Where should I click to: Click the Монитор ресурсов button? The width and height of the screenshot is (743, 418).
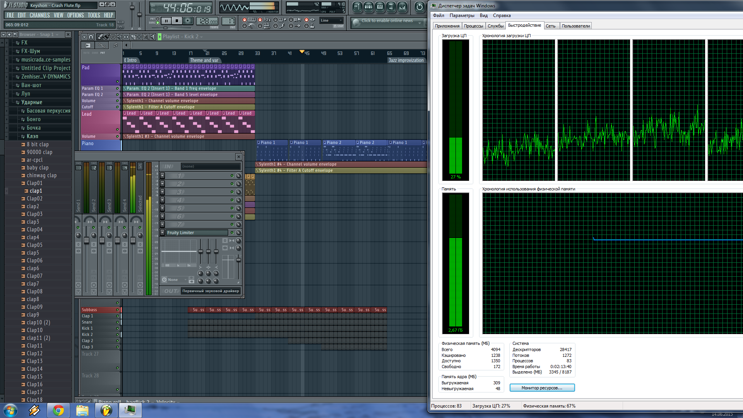point(542,388)
